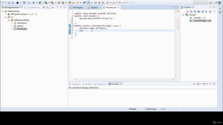Open the Debug dropdown arrow
Image resolution: width=223 pixels, height=125 pixels.
(x=36, y=2)
